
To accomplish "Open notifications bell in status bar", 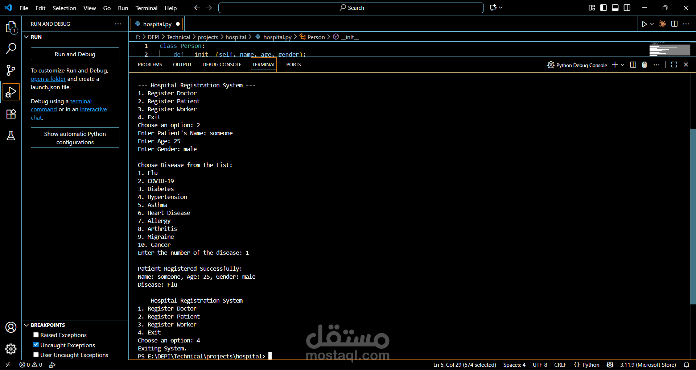I will click(687, 365).
